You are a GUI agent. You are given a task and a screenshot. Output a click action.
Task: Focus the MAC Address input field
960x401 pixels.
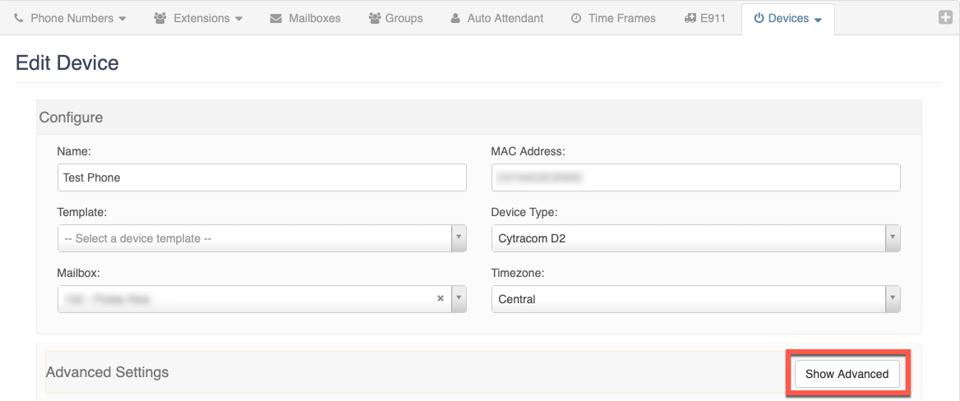(695, 177)
